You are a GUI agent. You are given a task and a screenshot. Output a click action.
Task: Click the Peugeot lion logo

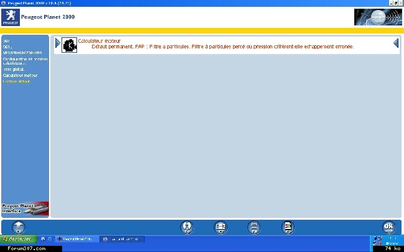click(11, 17)
